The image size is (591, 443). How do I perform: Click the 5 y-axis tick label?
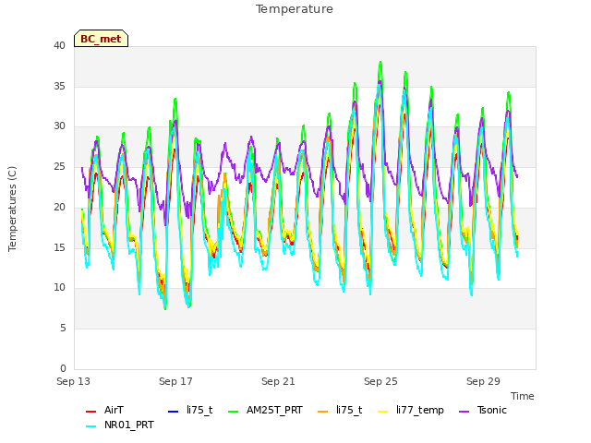point(63,329)
